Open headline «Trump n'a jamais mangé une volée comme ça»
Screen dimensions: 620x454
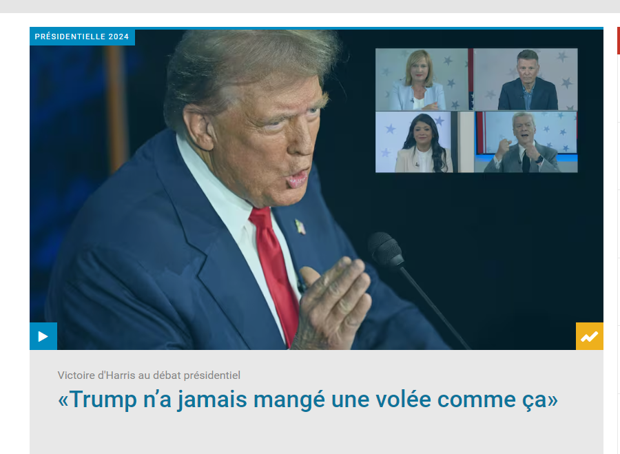(308, 400)
